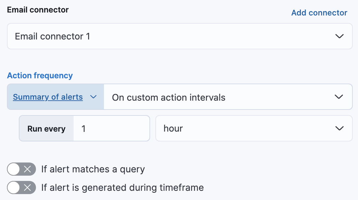Viewport: 358px width, 200px height.
Task: Click the X icon on the timeframe toggle
Action: [28, 187]
